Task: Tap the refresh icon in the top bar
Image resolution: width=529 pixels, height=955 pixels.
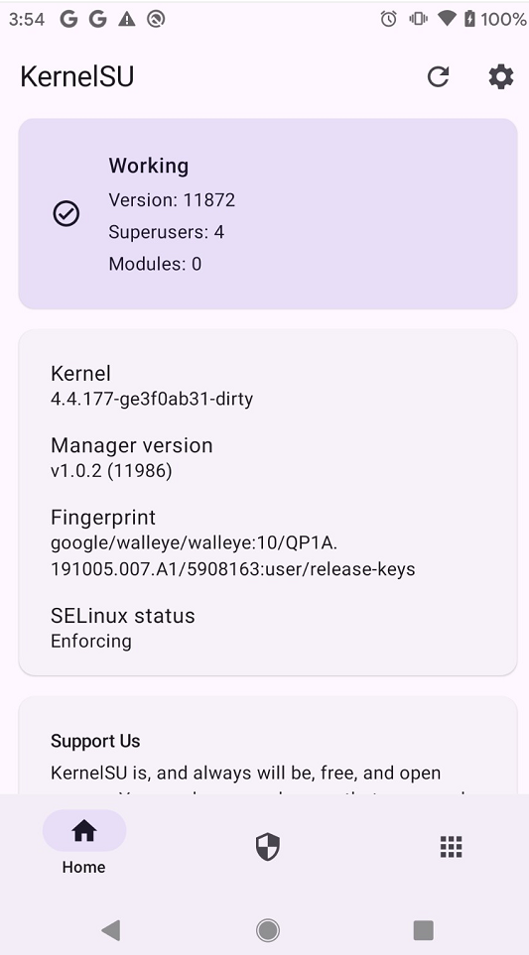Action: [439, 76]
